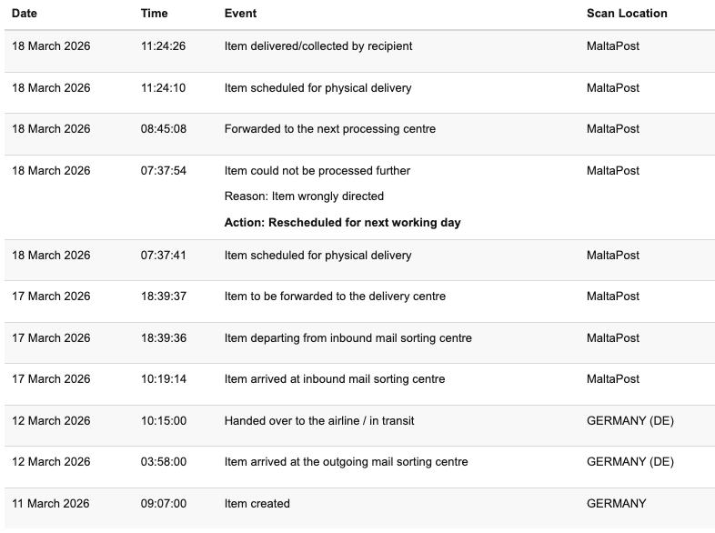Image resolution: width=715 pixels, height=533 pixels.
Task: Click the Date column header
Action: tap(24, 14)
